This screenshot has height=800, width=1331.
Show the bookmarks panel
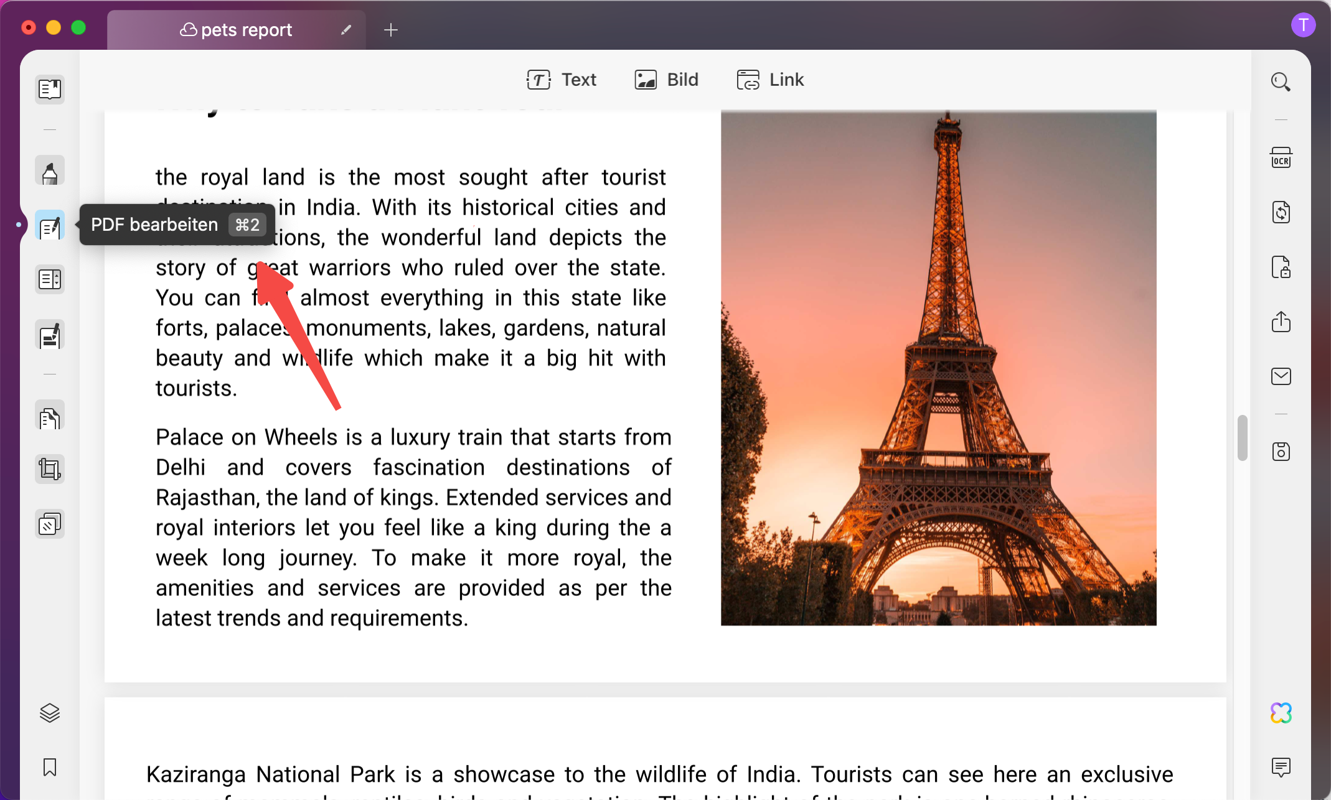tap(50, 767)
